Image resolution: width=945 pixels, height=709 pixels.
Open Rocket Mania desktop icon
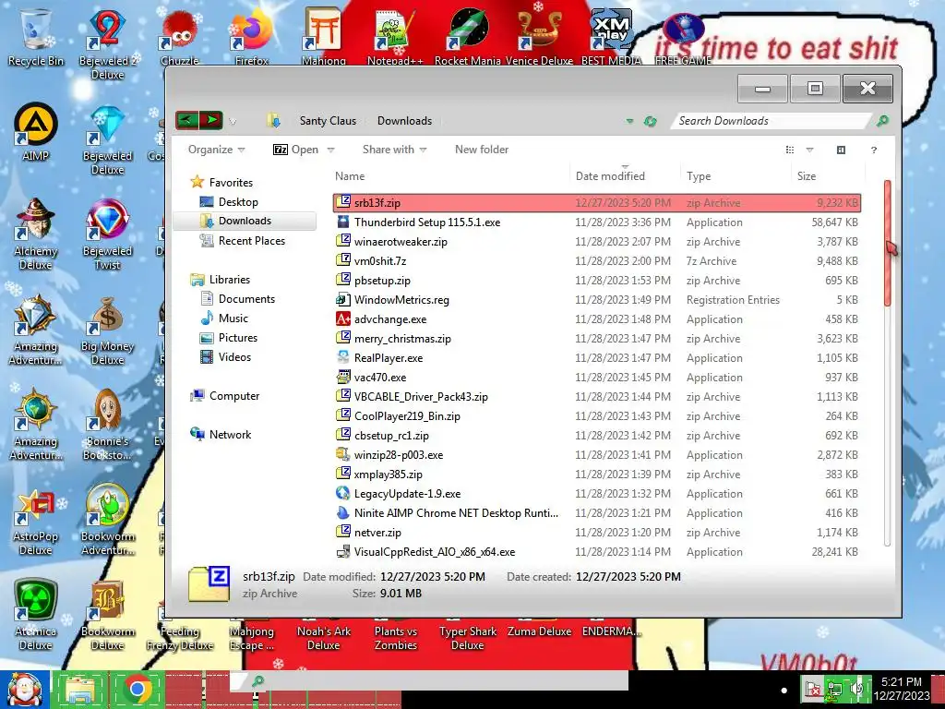pos(468,36)
